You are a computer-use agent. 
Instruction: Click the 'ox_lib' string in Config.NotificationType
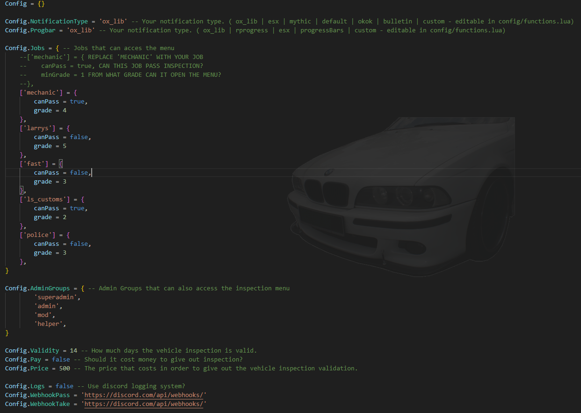pos(113,22)
